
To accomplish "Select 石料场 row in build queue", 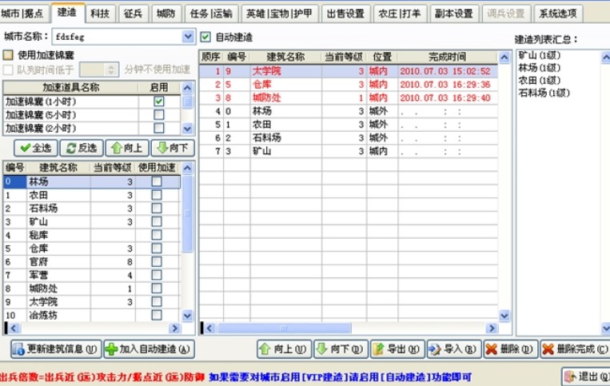I will (349, 137).
